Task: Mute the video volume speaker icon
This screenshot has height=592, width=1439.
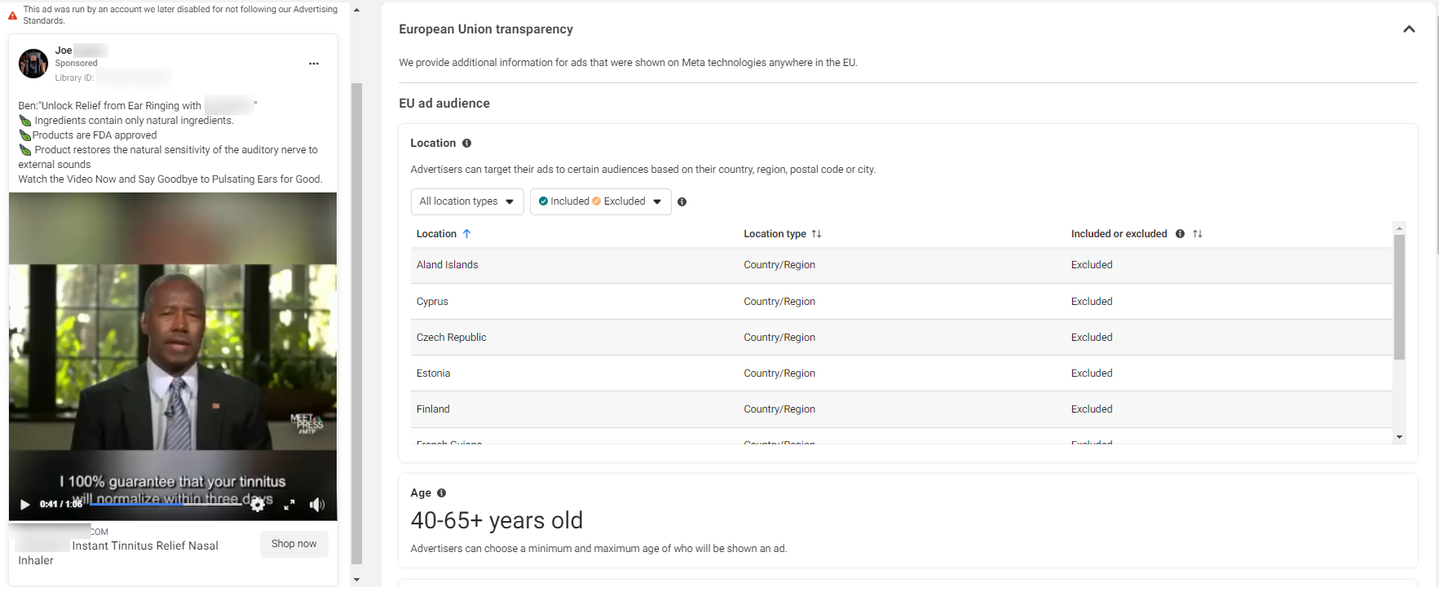Action: pyautogui.click(x=317, y=505)
